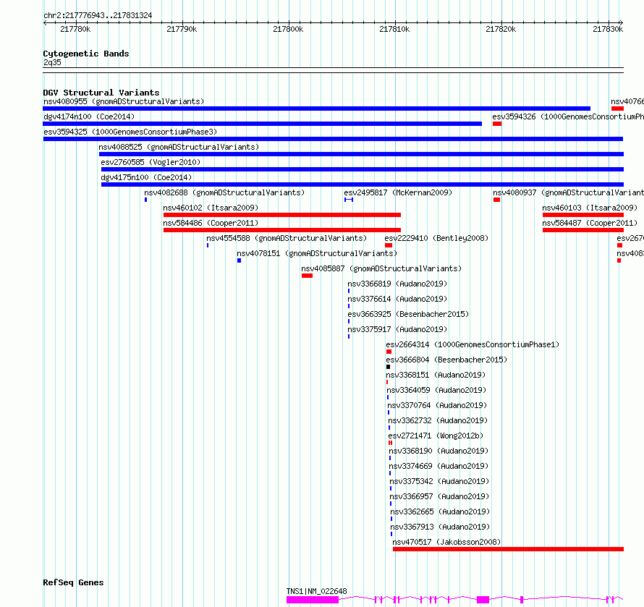644x607 pixels.
Task: Click nsv3368190 (Audano2019) label
Action: [438, 451]
